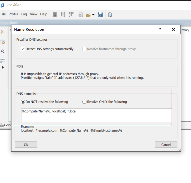Open Name Resolution toolbar icon
This screenshot has width=191, height=183.
click(71, 14)
